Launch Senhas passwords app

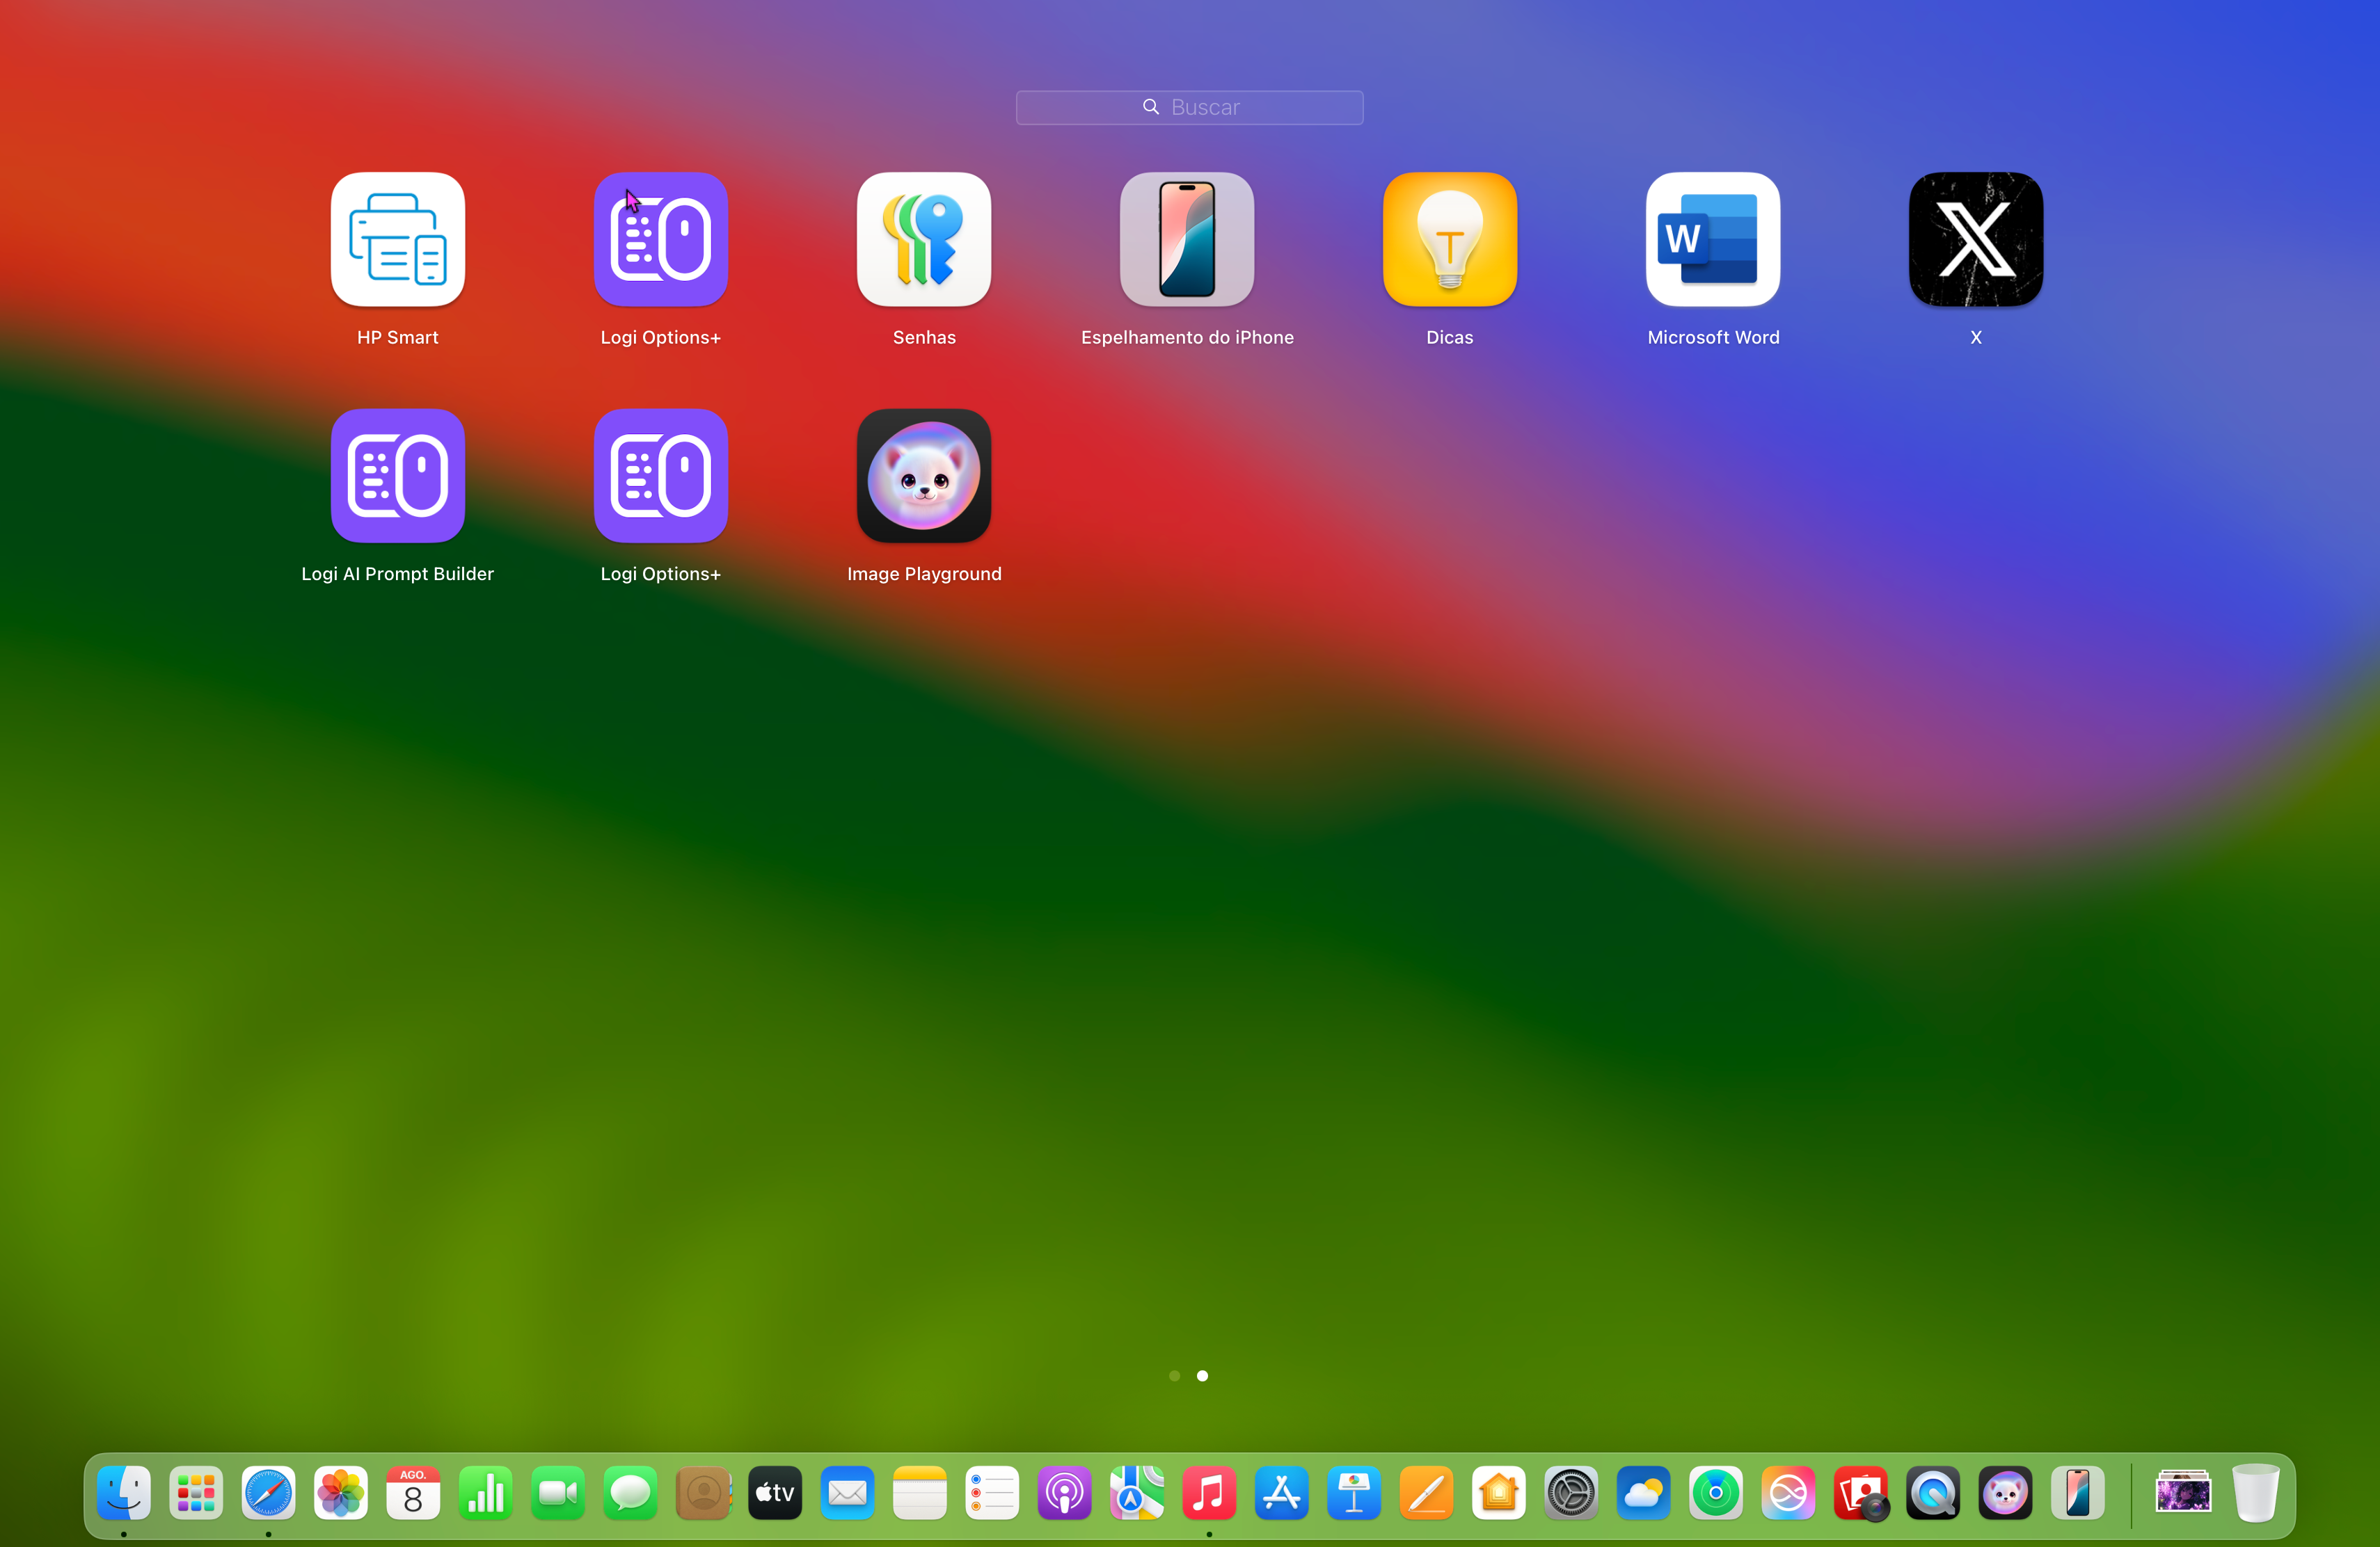tap(923, 240)
